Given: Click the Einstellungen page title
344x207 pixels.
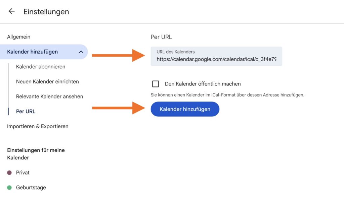Looking at the screenshot, I should pyautogui.click(x=46, y=11).
